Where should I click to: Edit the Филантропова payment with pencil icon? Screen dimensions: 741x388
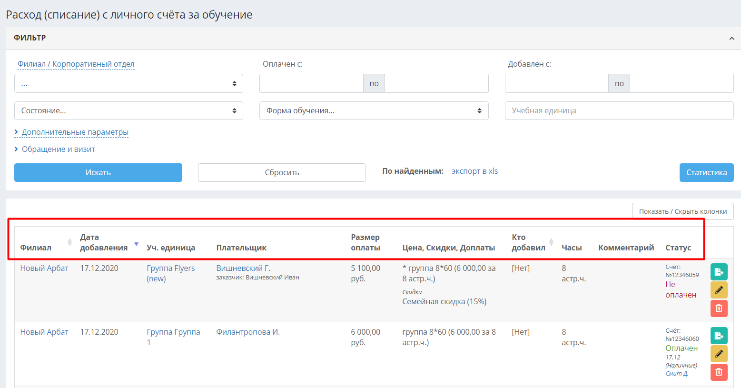point(719,354)
